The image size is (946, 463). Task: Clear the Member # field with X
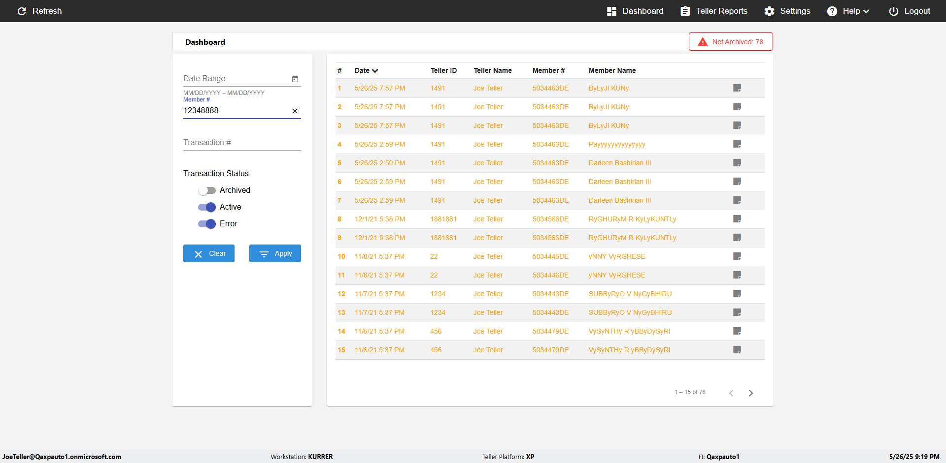click(295, 111)
